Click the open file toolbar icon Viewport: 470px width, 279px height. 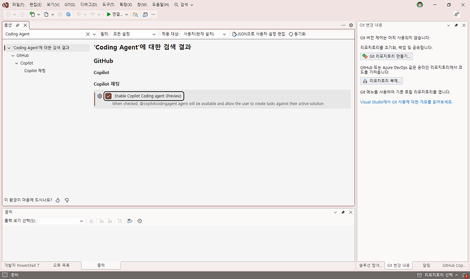click(x=46, y=14)
